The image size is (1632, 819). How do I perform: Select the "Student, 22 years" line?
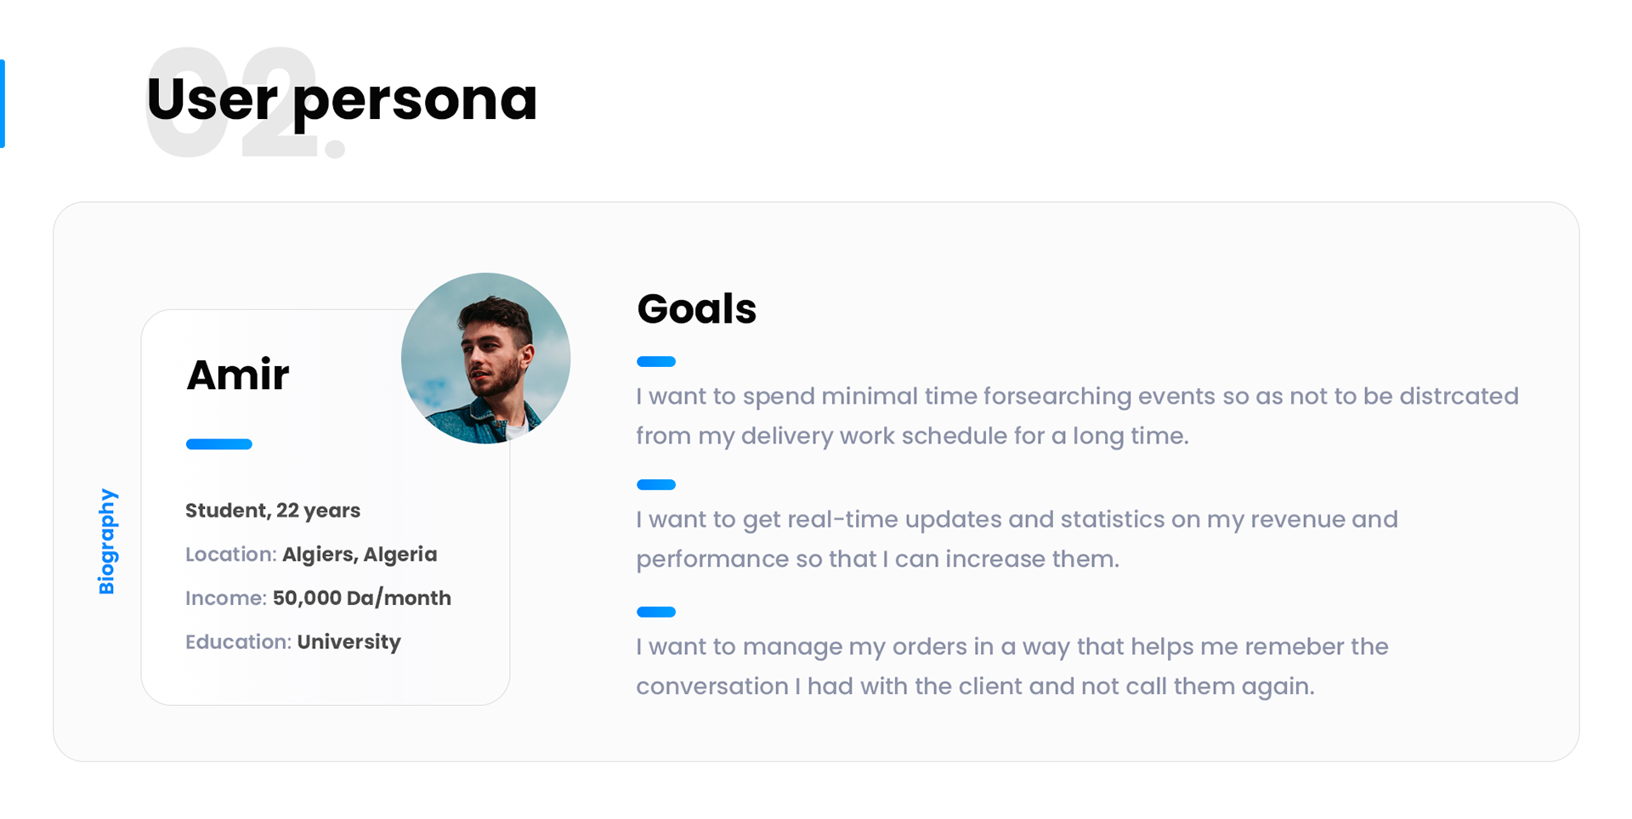(273, 511)
